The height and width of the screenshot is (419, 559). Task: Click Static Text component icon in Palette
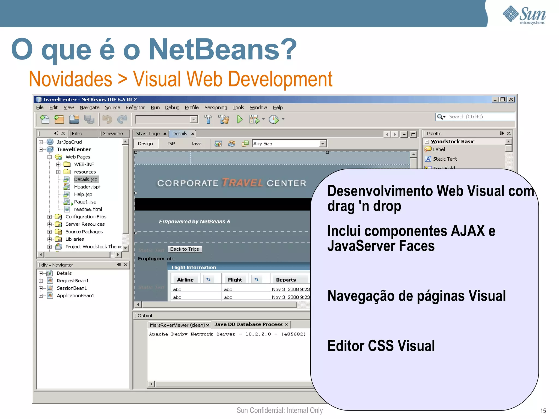pyautogui.click(x=428, y=159)
